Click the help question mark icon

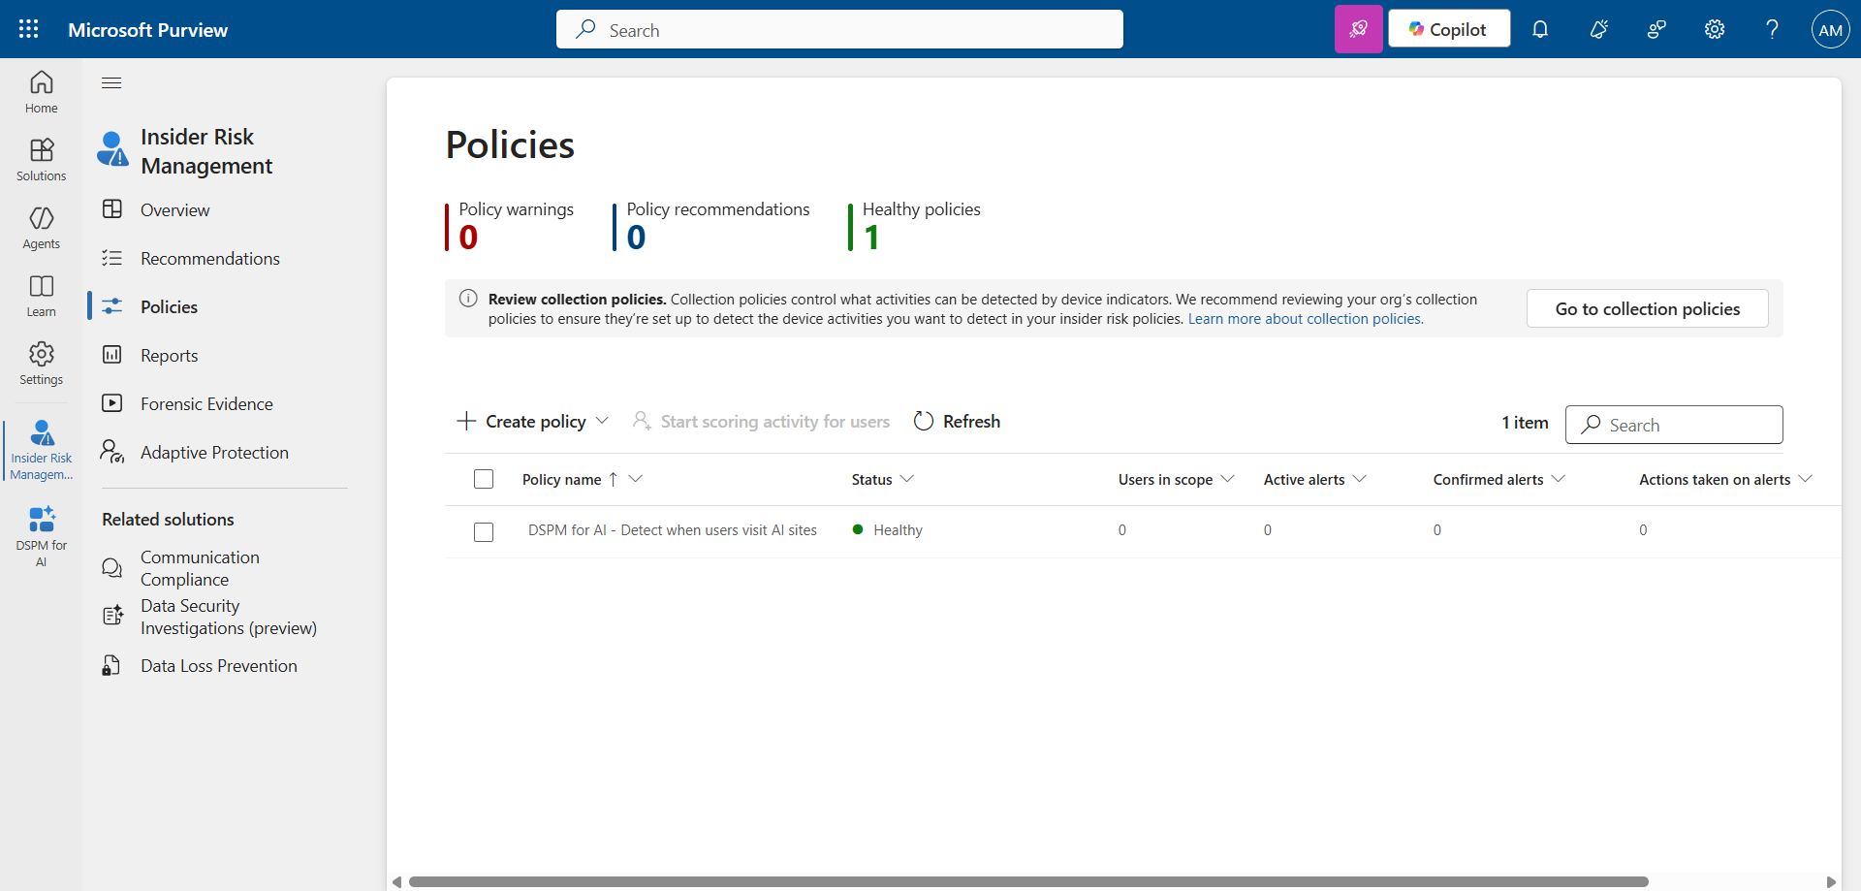1772,29
